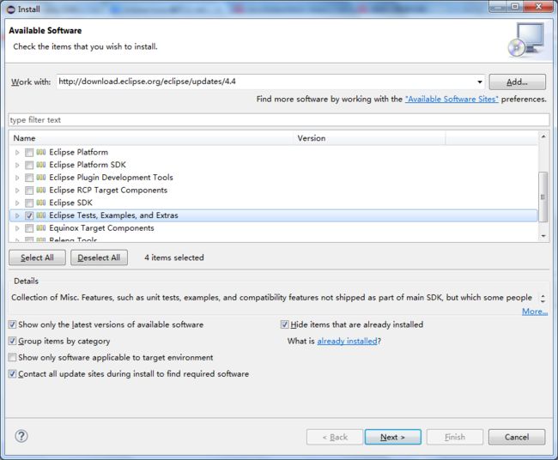Image resolution: width=558 pixels, height=460 pixels.
Task: Click the software list scroll down arrow
Action: point(543,236)
